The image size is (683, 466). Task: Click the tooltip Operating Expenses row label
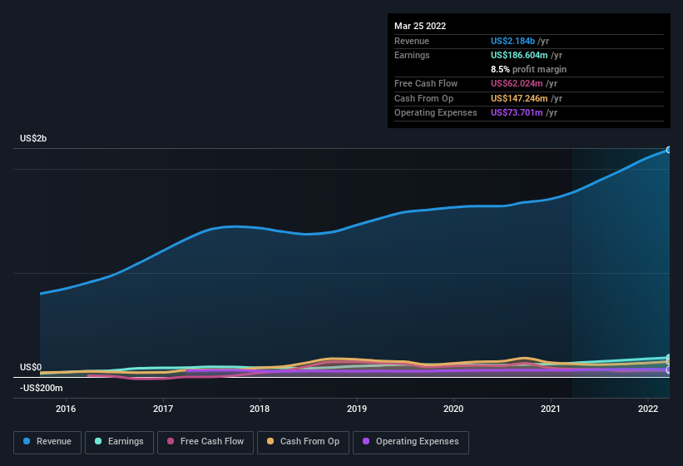436,112
